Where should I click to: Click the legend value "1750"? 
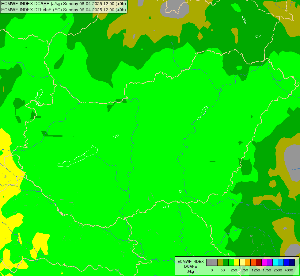[267, 270]
